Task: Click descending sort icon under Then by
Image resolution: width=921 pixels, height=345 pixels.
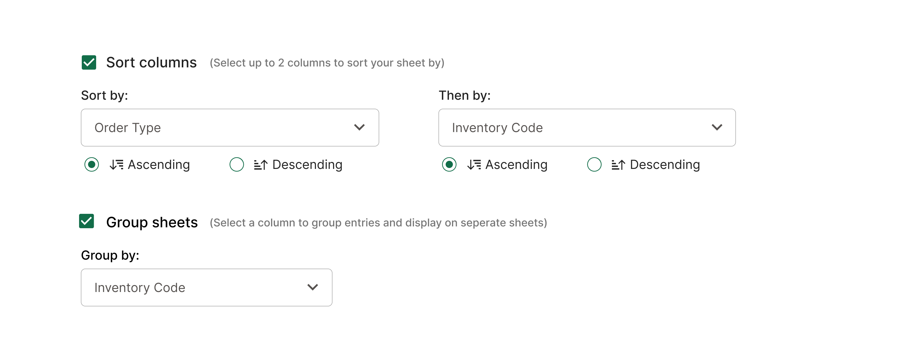Action: tap(618, 165)
